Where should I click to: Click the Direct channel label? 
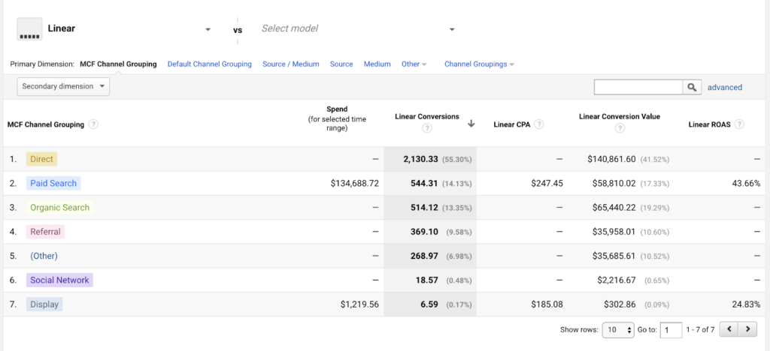[42, 159]
